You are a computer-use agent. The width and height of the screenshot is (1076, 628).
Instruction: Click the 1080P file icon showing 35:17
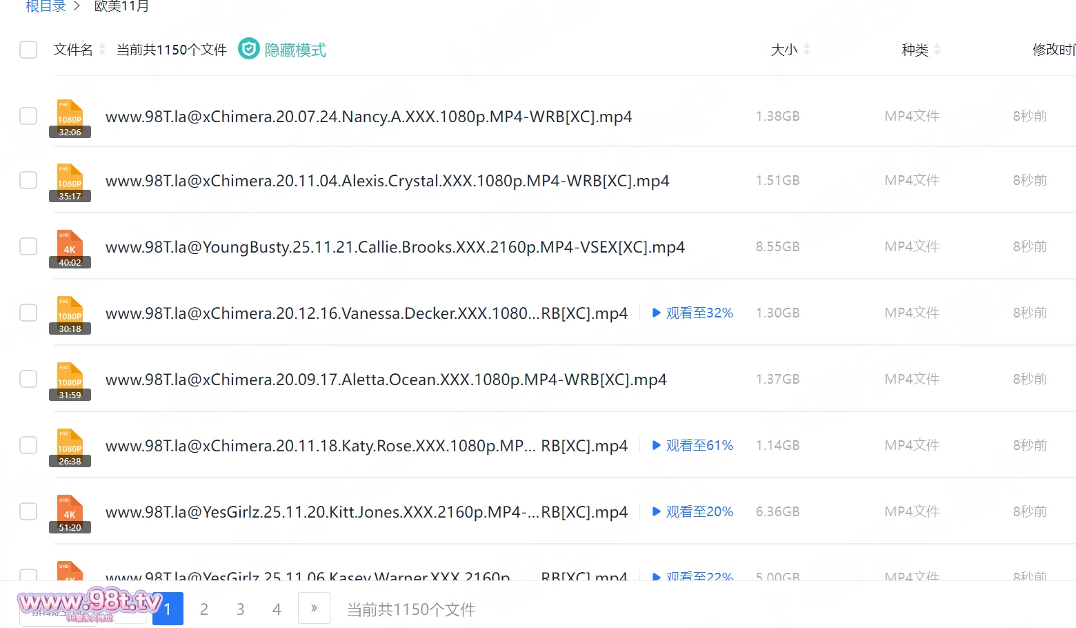pyautogui.click(x=70, y=182)
